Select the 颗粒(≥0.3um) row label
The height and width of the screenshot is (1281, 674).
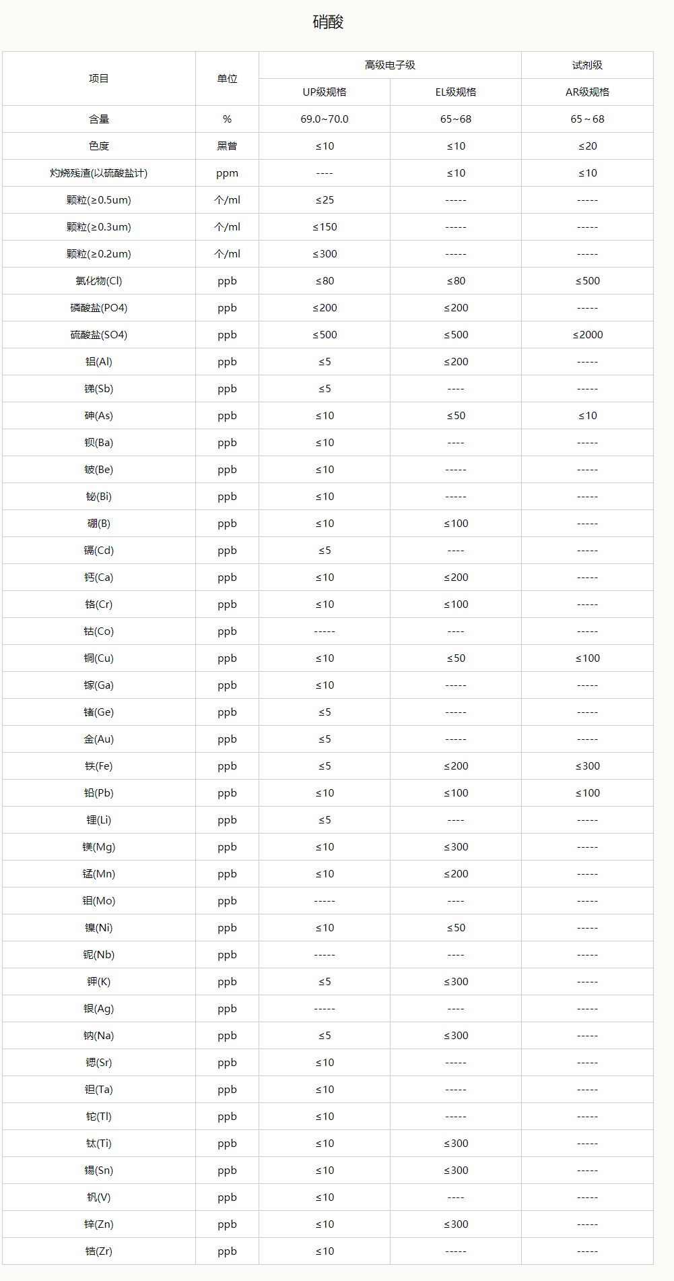tap(99, 227)
